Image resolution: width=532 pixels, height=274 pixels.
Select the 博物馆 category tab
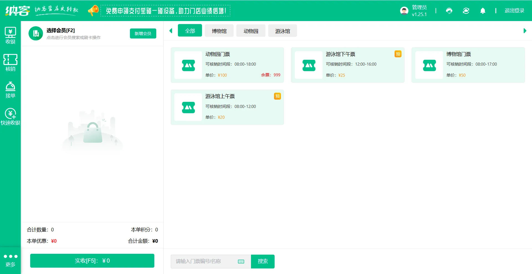click(x=219, y=31)
